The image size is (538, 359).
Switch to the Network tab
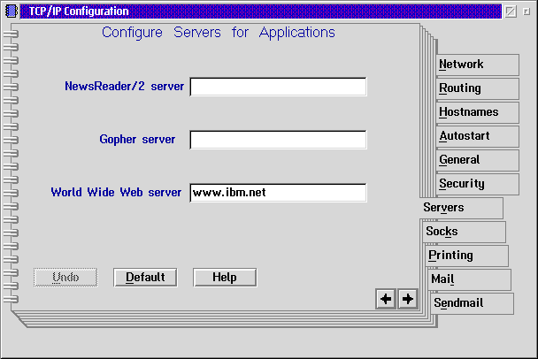(477, 65)
